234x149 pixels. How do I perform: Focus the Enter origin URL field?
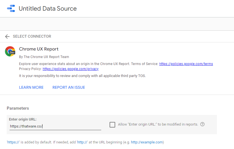pyautogui.click(x=55, y=126)
